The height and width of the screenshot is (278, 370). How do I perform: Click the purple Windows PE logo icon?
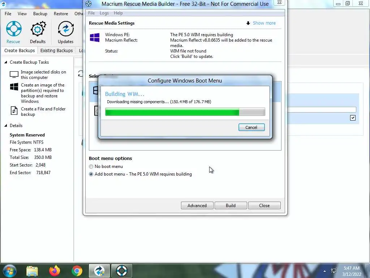pyautogui.click(x=95, y=37)
